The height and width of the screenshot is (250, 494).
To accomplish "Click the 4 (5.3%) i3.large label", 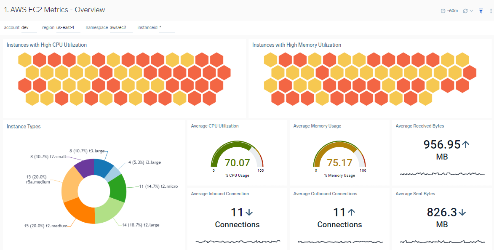I will click(x=144, y=162).
